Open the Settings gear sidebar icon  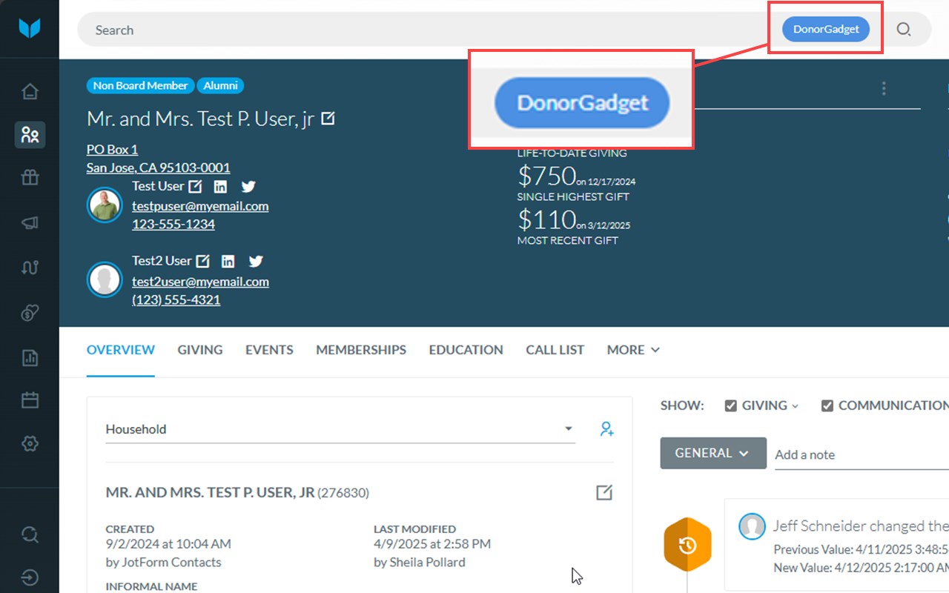(x=30, y=444)
